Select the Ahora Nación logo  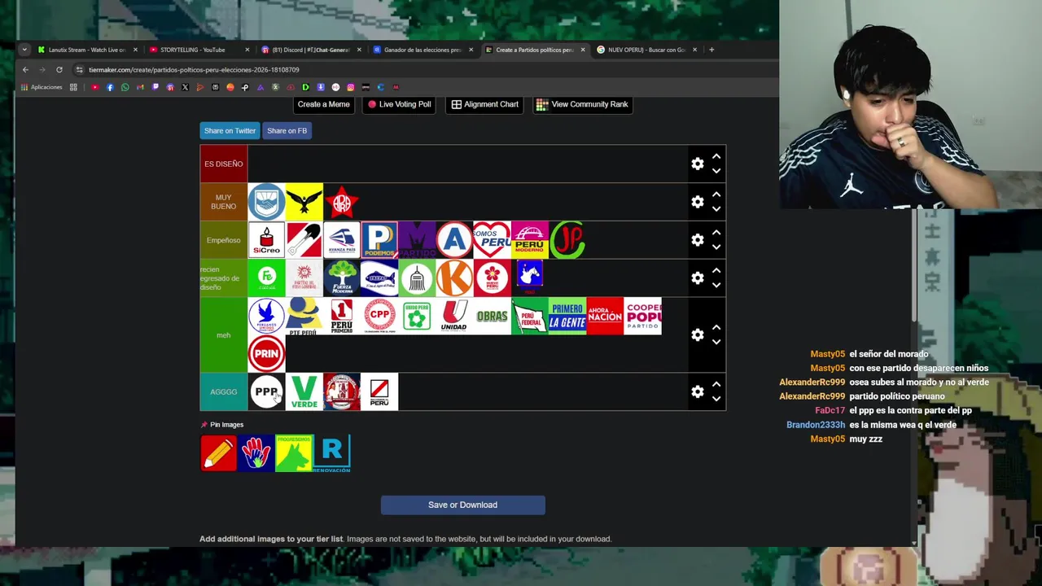pyautogui.click(x=605, y=316)
